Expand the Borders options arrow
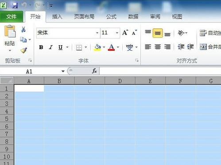The height and width of the screenshot is (165, 221). point(86,47)
